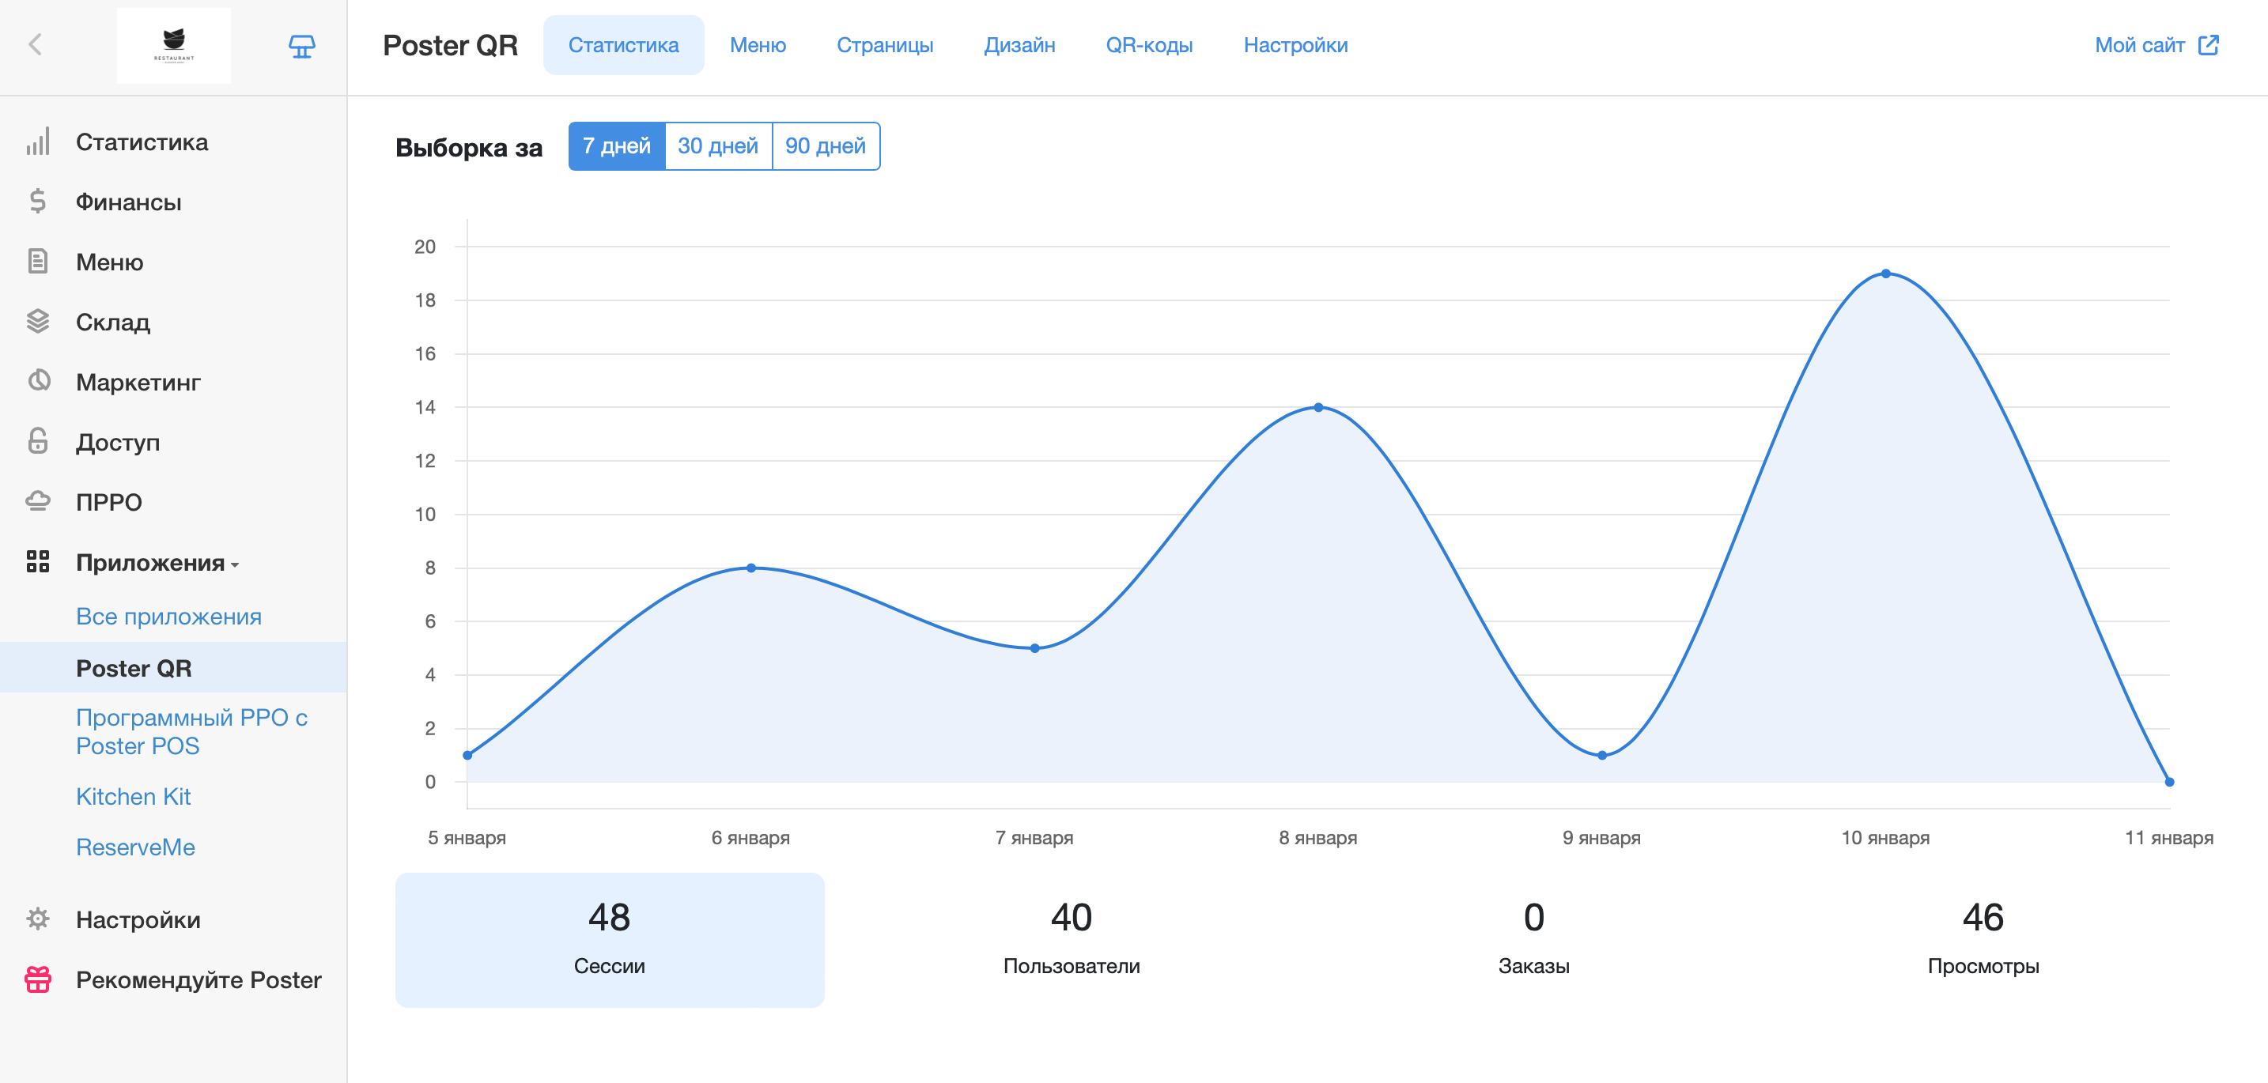Select the Пользователи metric card
The height and width of the screenshot is (1083, 2268).
[x=1071, y=938]
